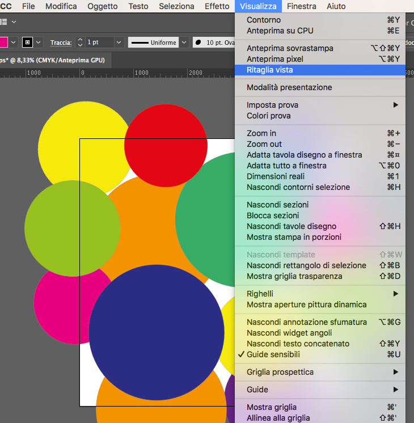Select Nascondi annotazione sfumatura
Image resolution: width=414 pixels, height=423 pixels.
click(320, 322)
